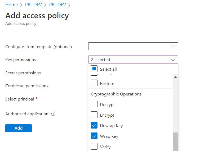The width and height of the screenshot is (200, 151).
Task: Open first PBI-DEV breadcrumb link
Action: point(35,5)
